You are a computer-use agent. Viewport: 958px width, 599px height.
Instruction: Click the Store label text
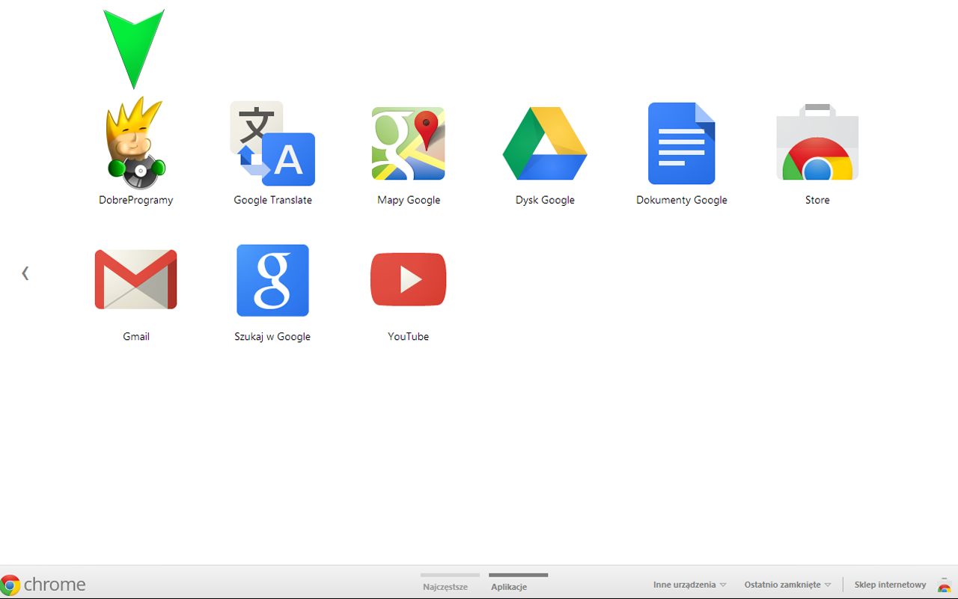(817, 200)
